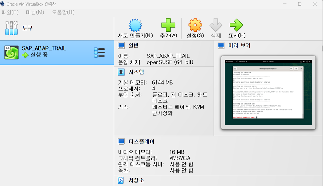Click the 녹화 label
This screenshot has width=323, height=186.
point(124,171)
